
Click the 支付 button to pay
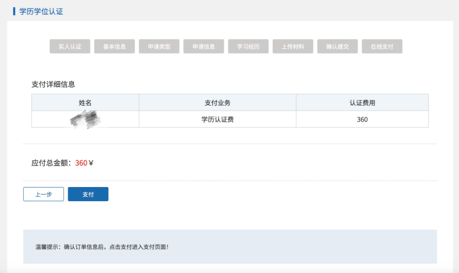pos(88,194)
